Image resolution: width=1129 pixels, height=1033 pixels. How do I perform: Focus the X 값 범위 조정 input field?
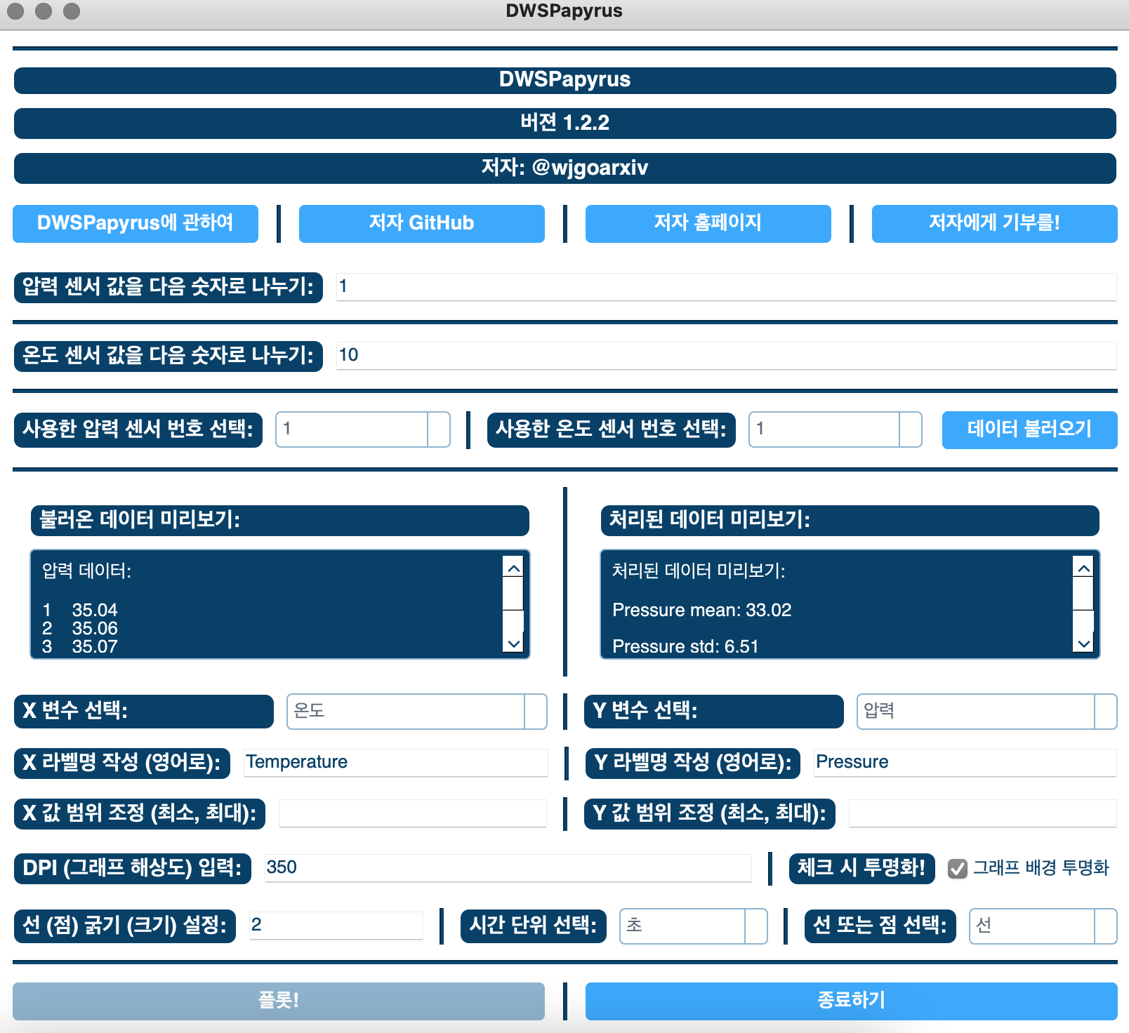(413, 813)
